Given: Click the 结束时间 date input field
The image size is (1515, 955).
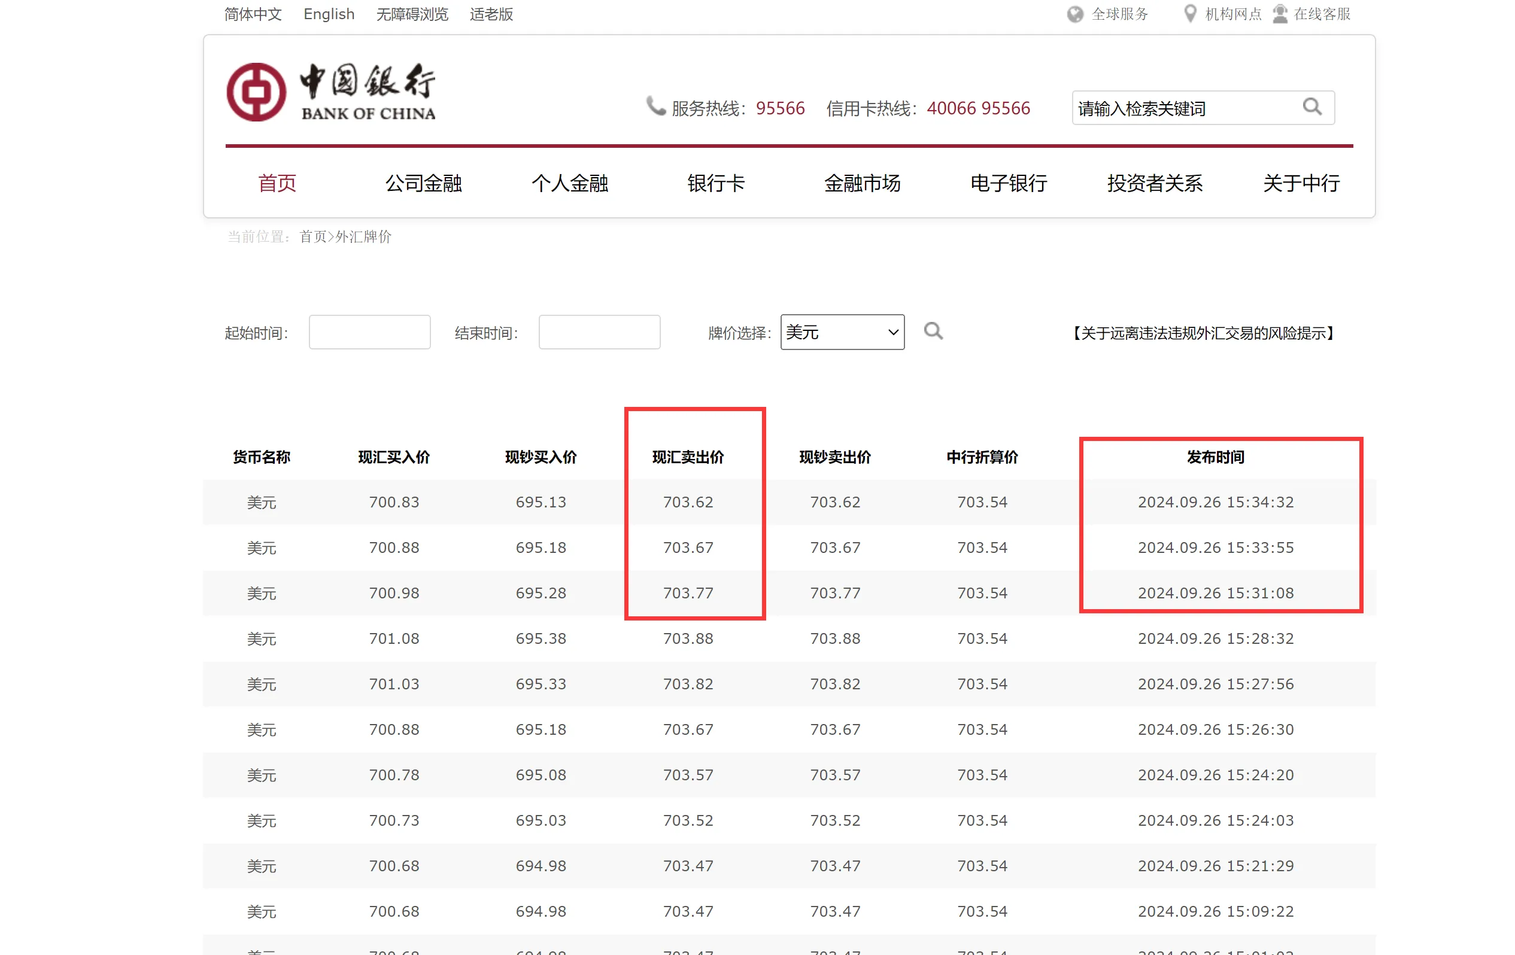Looking at the screenshot, I should pos(600,332).
